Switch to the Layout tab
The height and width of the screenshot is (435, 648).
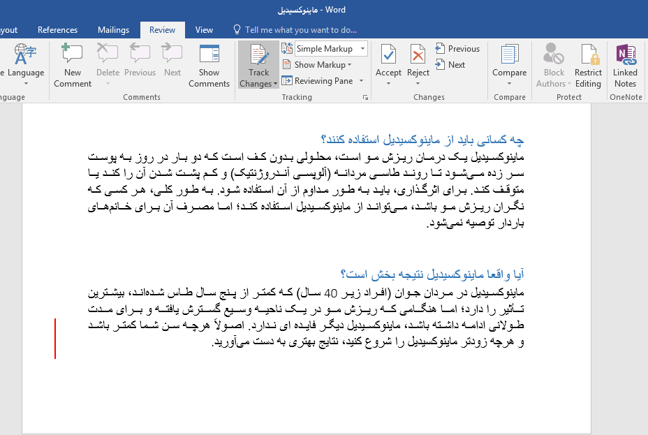point(8,30)
